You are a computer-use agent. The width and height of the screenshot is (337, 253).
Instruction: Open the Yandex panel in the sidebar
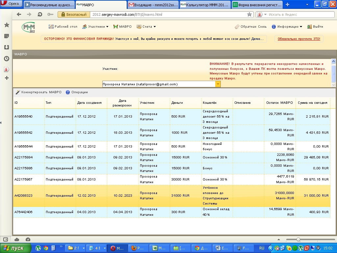(x=7, y=70)
